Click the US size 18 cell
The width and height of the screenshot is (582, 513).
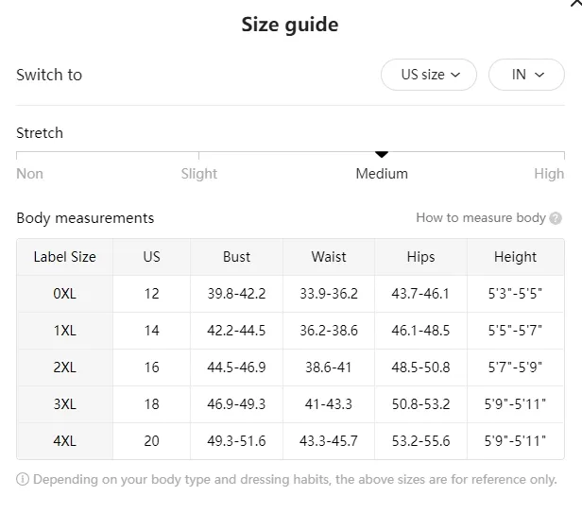pyautogui.click(x=151, y=403)
